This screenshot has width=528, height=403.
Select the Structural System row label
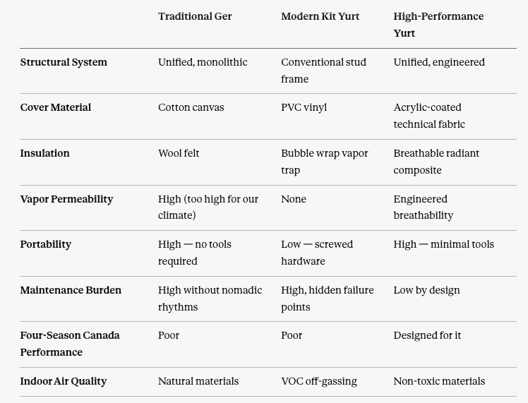64,62
